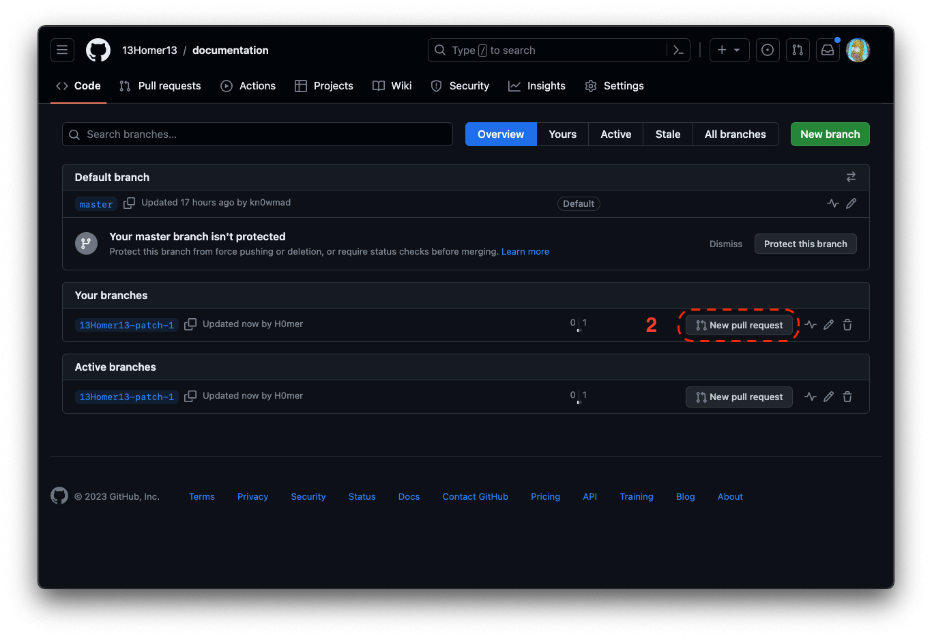Click the green New branch button

click(830, 134)
